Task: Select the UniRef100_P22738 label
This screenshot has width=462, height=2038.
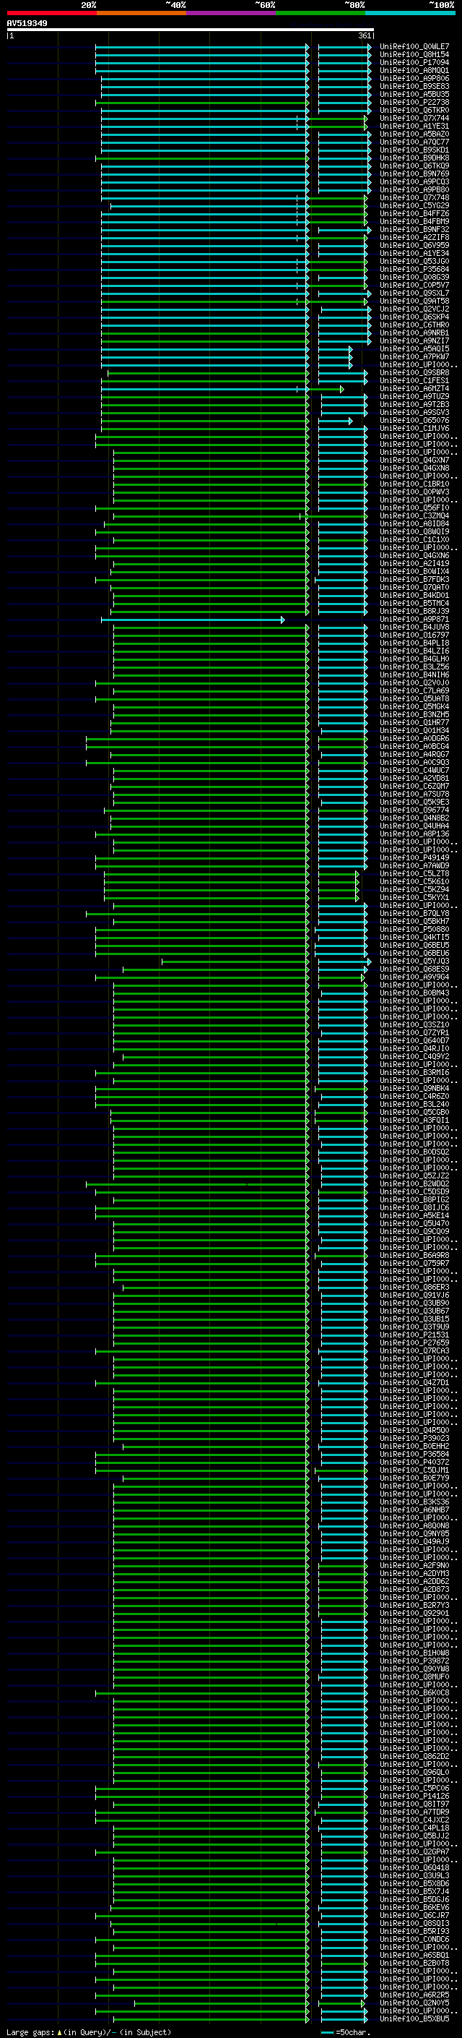Action: tap(414, 102)
